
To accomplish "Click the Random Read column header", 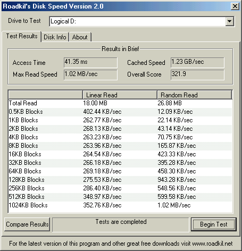I will [195, 95].
